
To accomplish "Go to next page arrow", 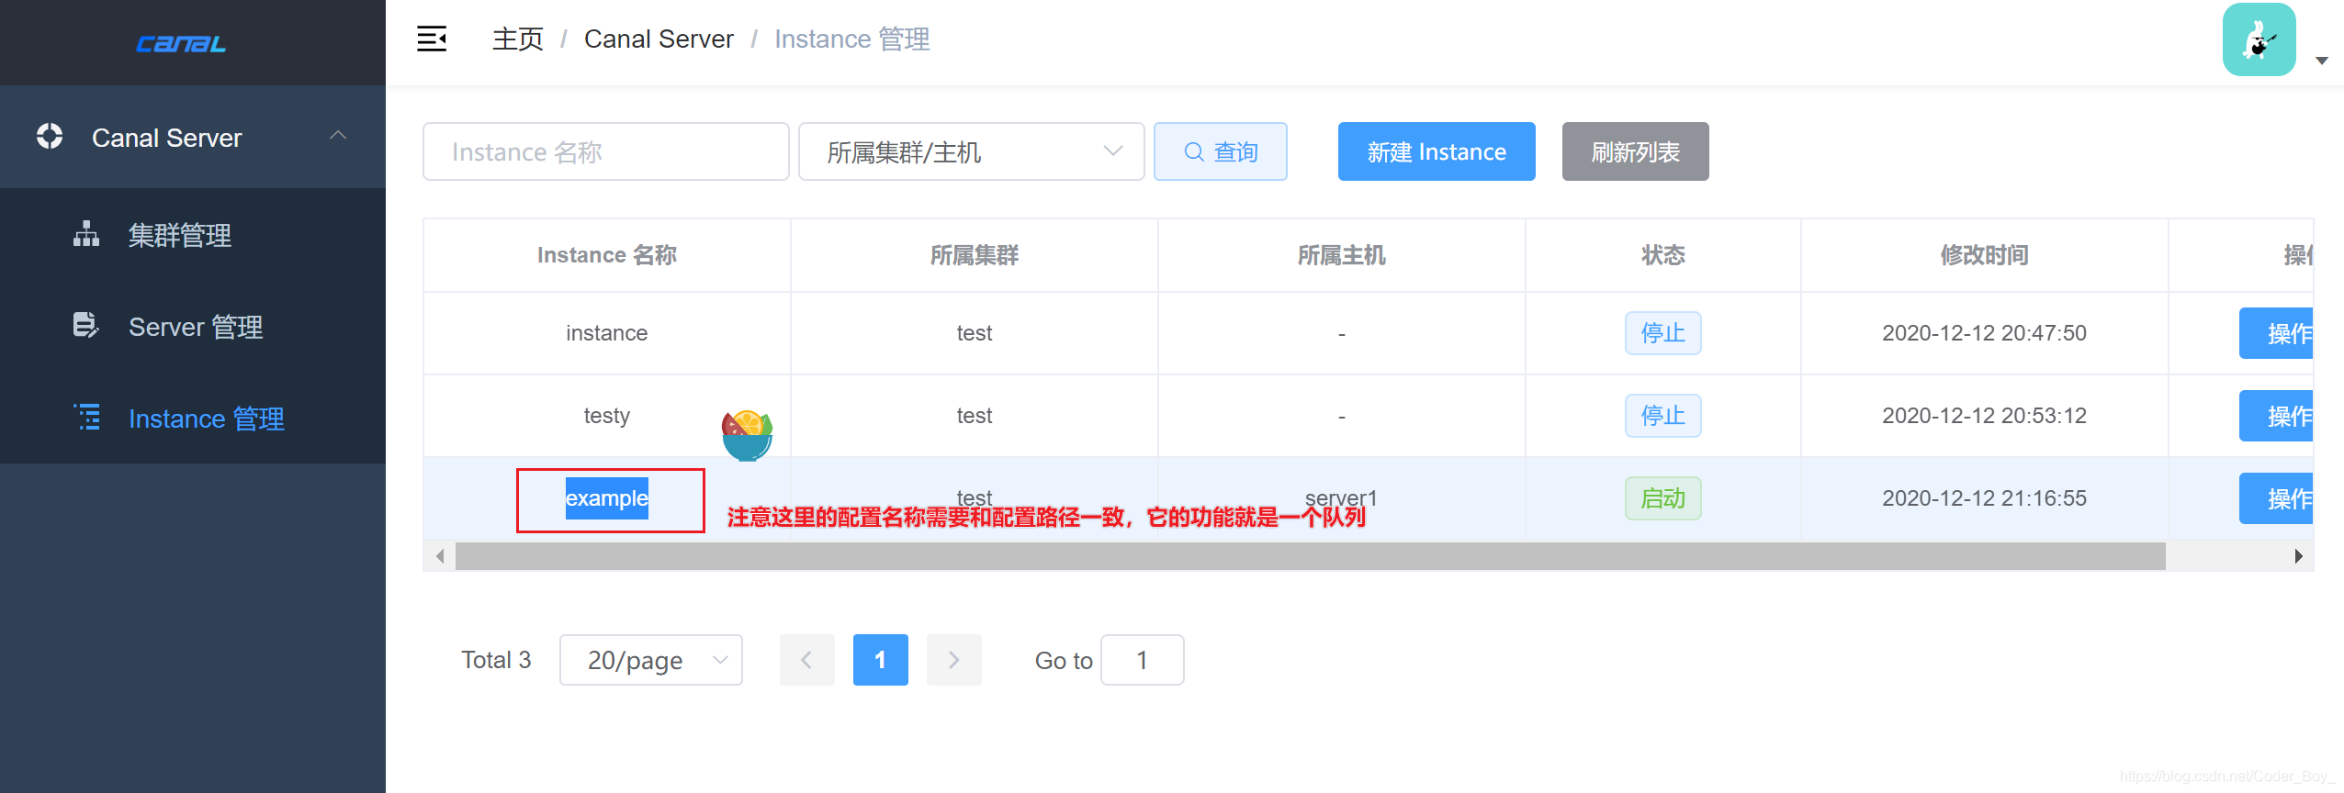I will 953,660.
